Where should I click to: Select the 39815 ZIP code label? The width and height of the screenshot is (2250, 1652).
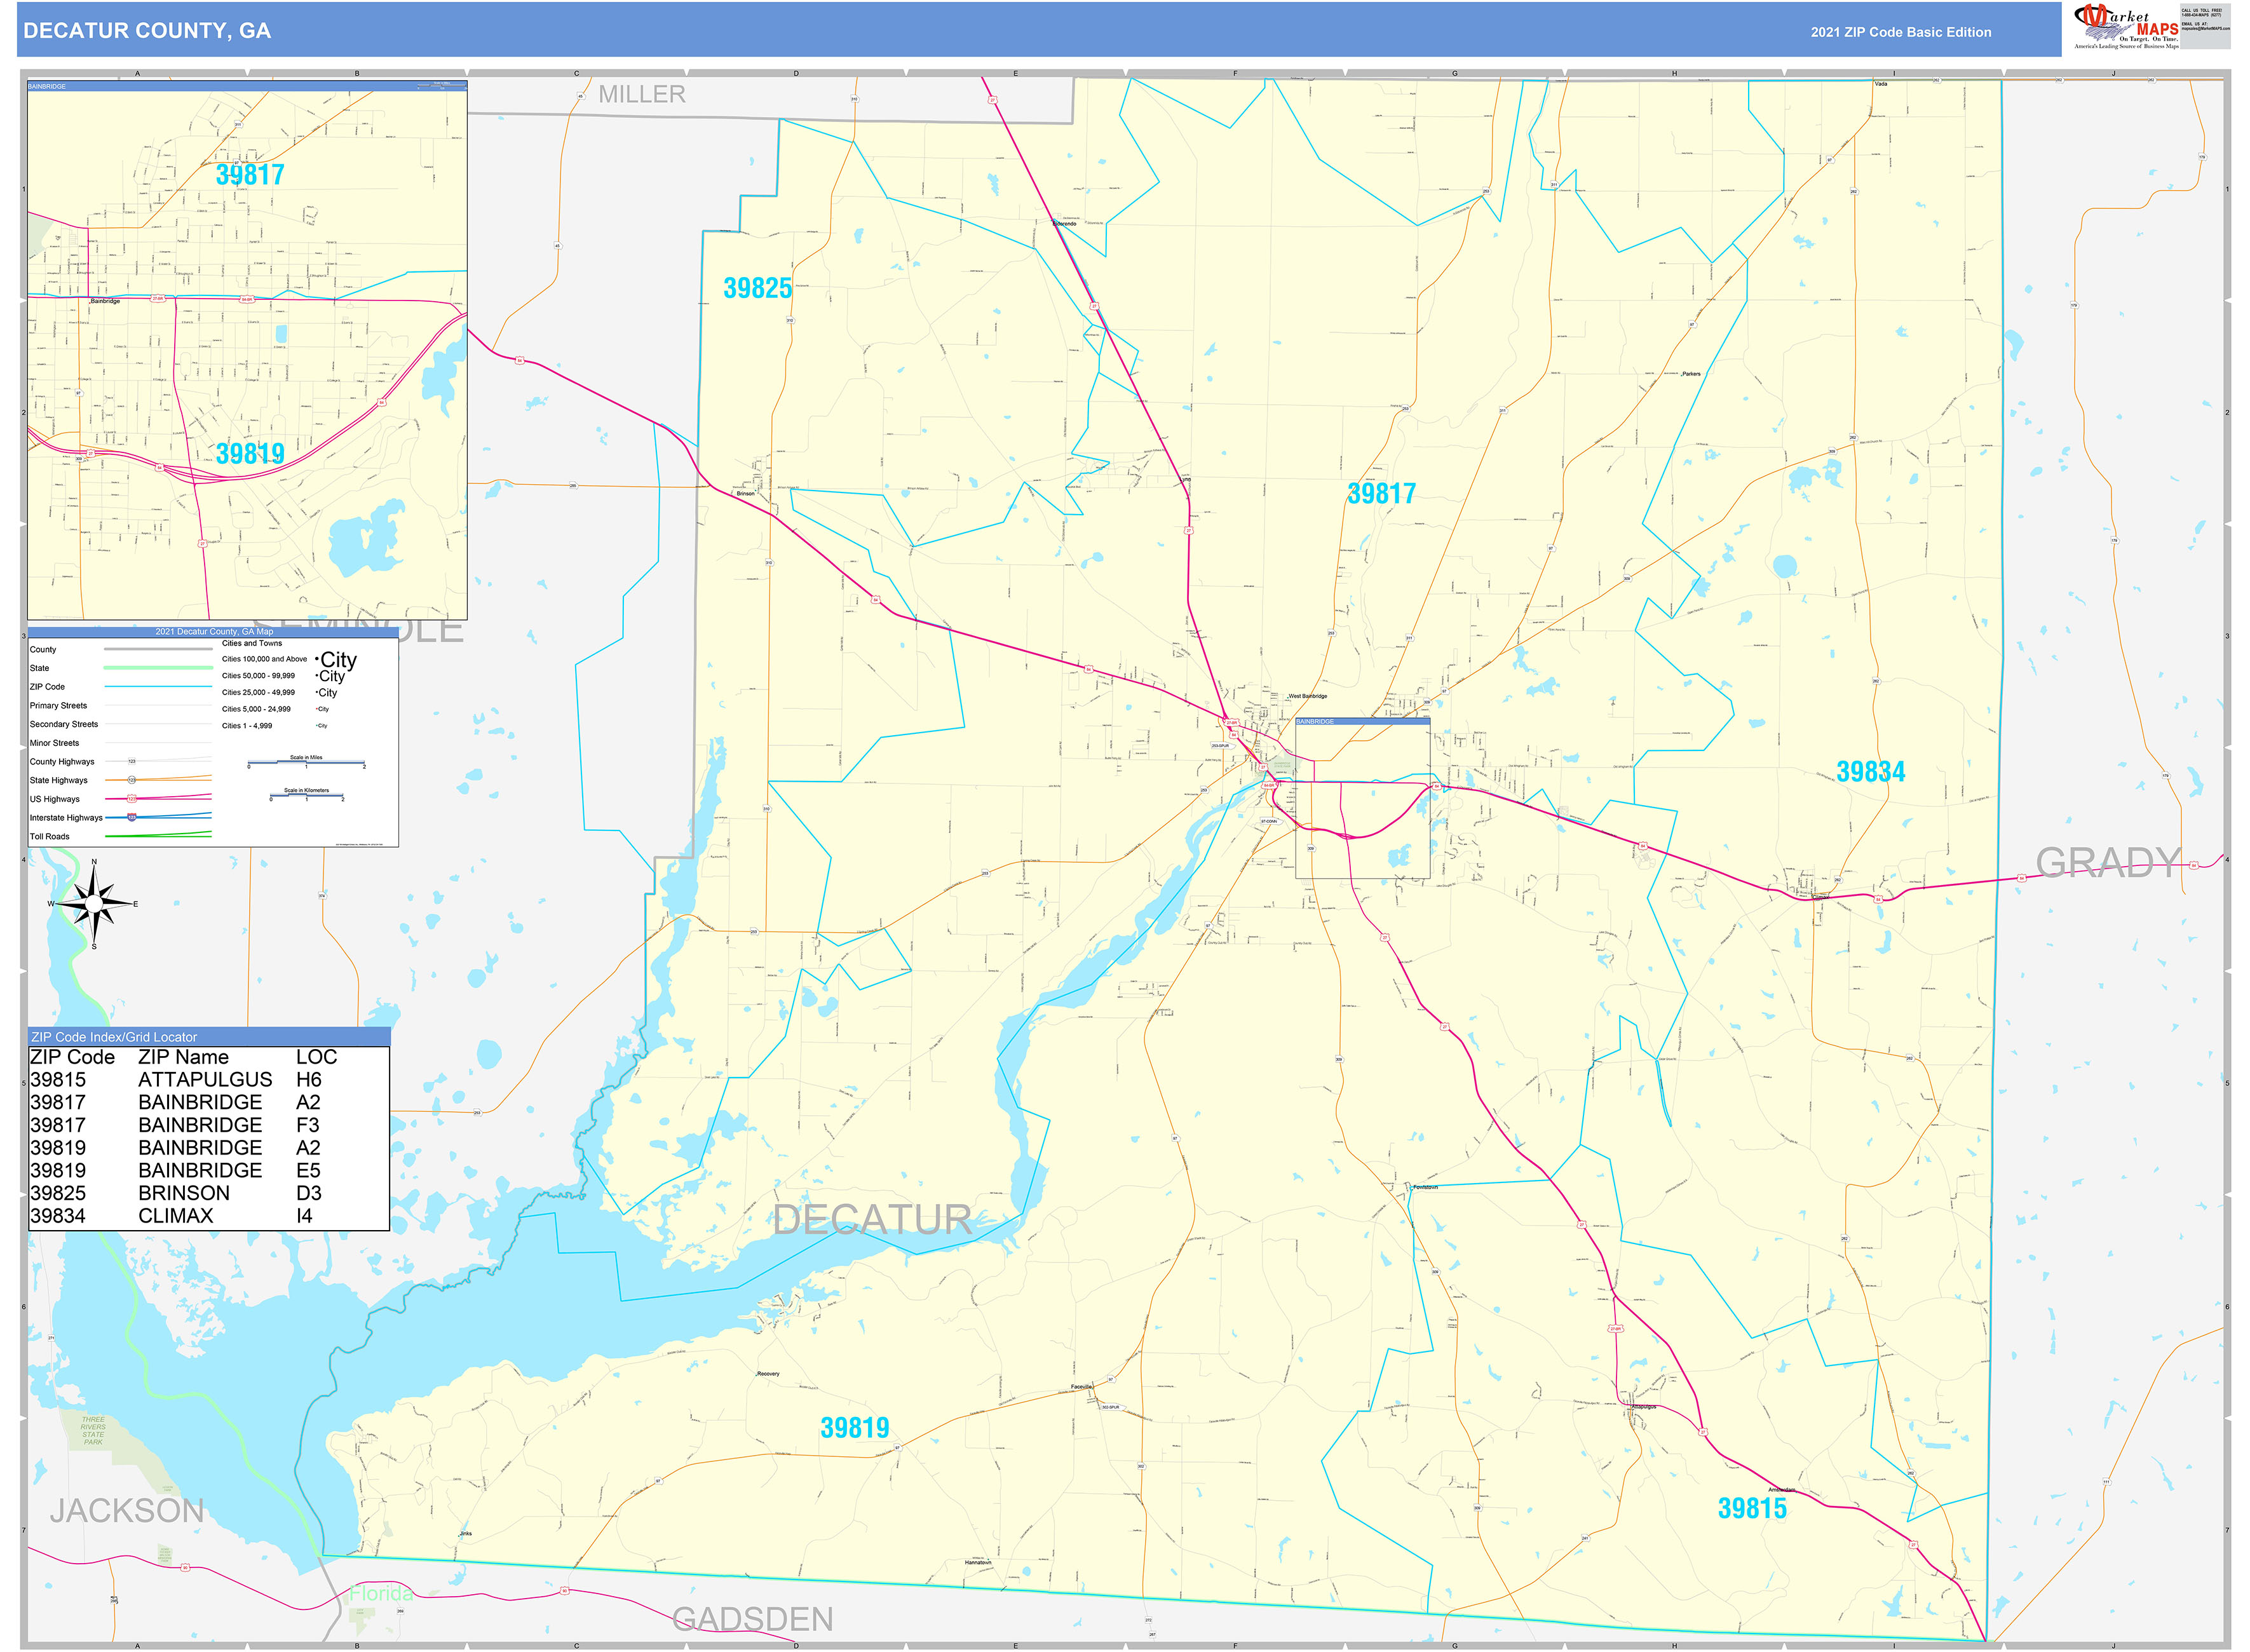[x=1752, y=1508]
